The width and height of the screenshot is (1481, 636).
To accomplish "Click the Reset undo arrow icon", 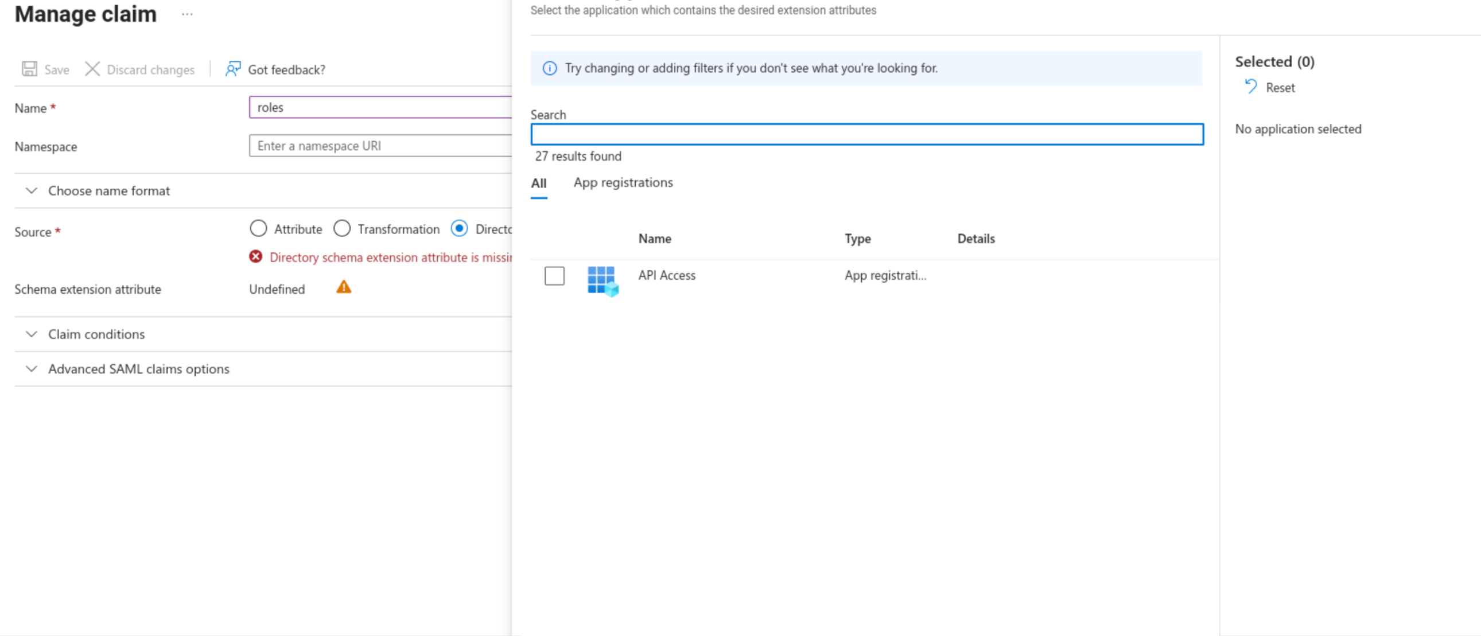I will pyautogui.click(x=1250, y=87).
